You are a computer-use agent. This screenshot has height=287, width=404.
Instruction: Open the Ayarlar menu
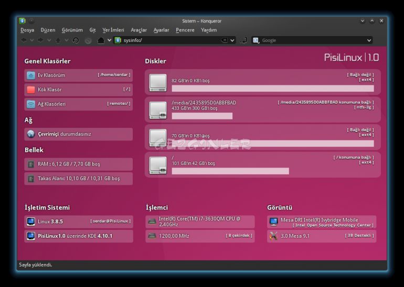pyautogui.click(x=161, y=30)
